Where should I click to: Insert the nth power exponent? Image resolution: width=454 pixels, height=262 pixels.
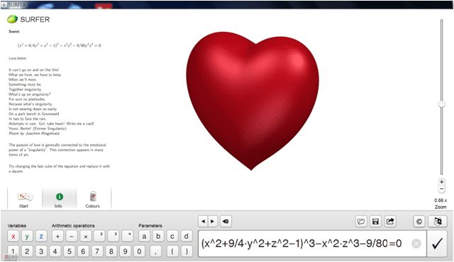tap(128, 237)
